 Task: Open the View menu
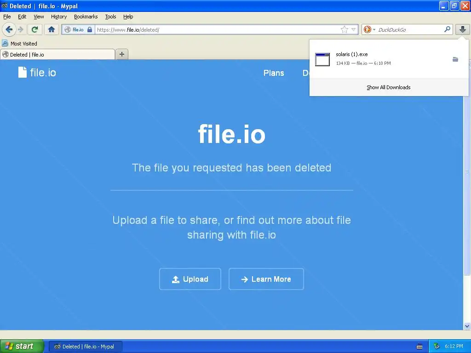click(39, 17)
